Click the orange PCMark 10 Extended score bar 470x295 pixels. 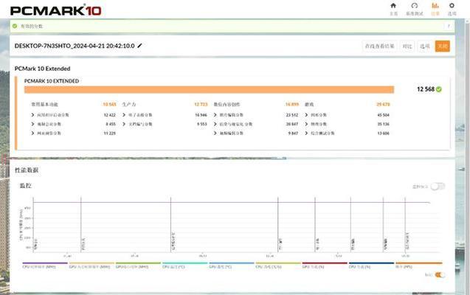(209, 89)
